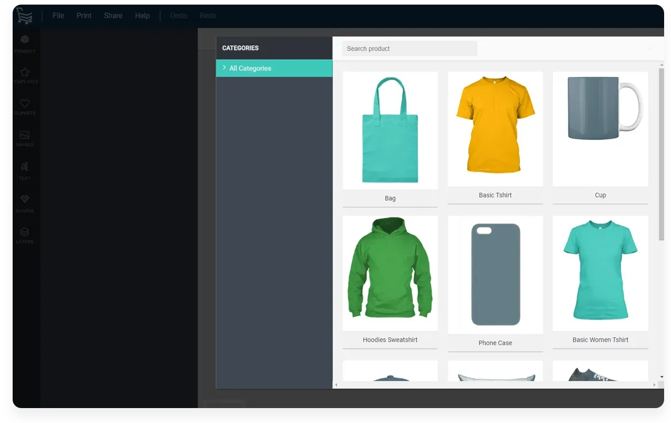Open the Share menu
Viewport: 671px width, 423px height.
pyautogui.click(x=113, y=15)
